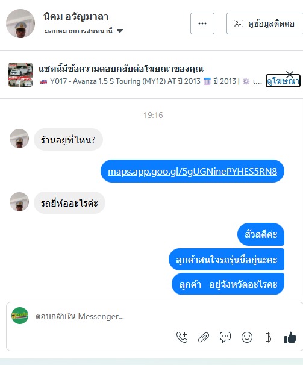This screenshot has height=365, width=303.
Task: Open the three-dots more options button
Action: click(x=202, y=23)
